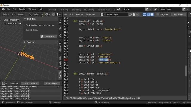Click the new text file icon
Image resolution: width=191 pixels, height=107 pixels.
tap(130, 15)
